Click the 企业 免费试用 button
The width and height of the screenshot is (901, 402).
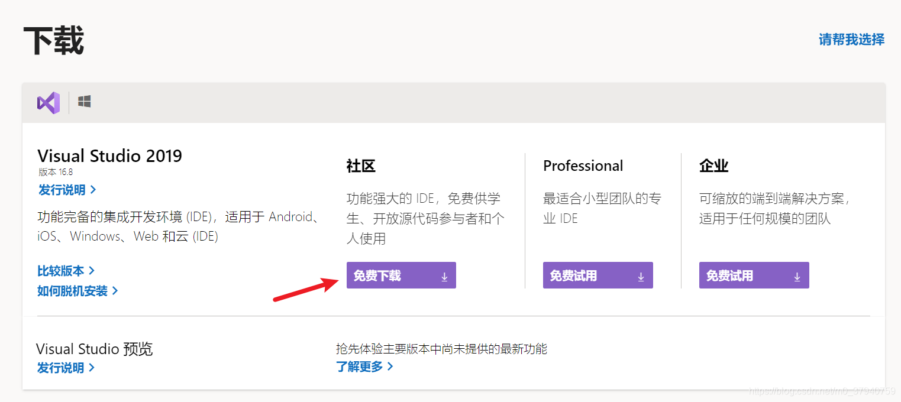coord(754,275)
